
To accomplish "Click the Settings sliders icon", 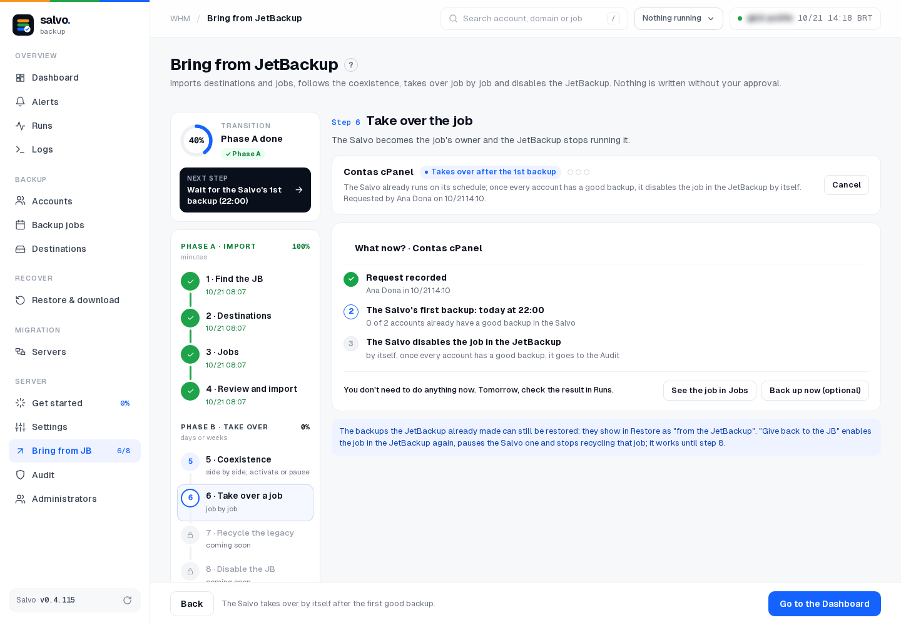I will 21,427.
